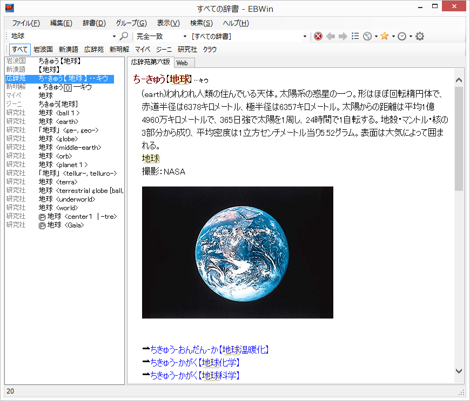
Task: Navigate forward using the right arrow icon
Action: 342,36
